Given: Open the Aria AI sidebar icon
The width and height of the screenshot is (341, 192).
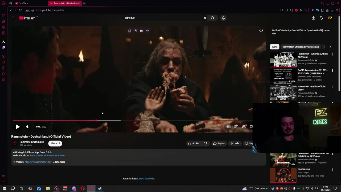Looking at the screenshot, I should pos(4,42).
